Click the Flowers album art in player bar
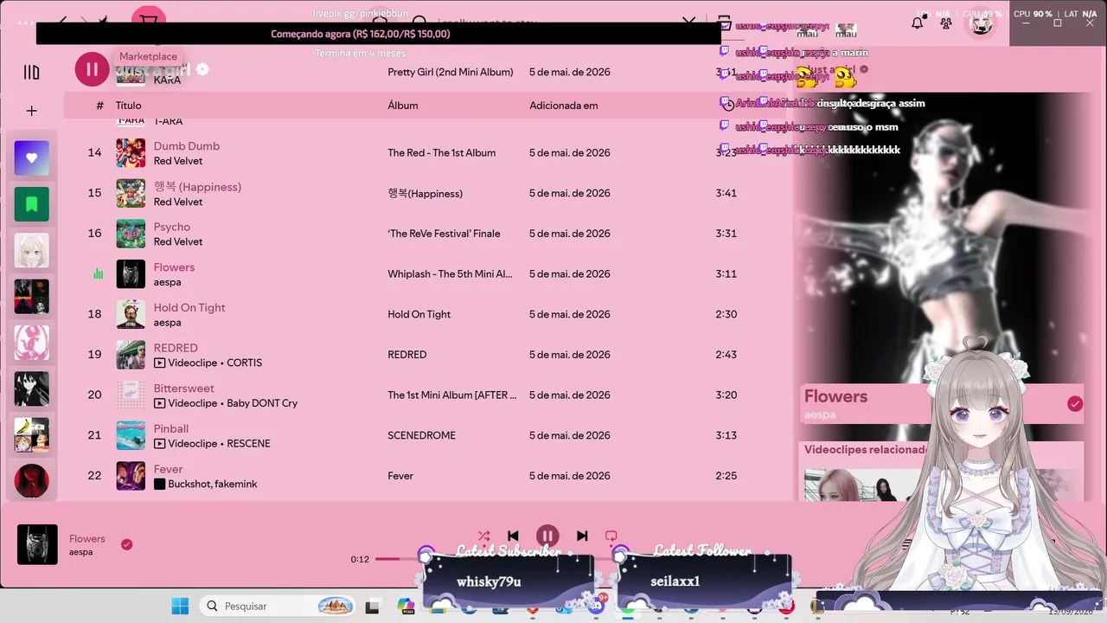 (37, 544)
